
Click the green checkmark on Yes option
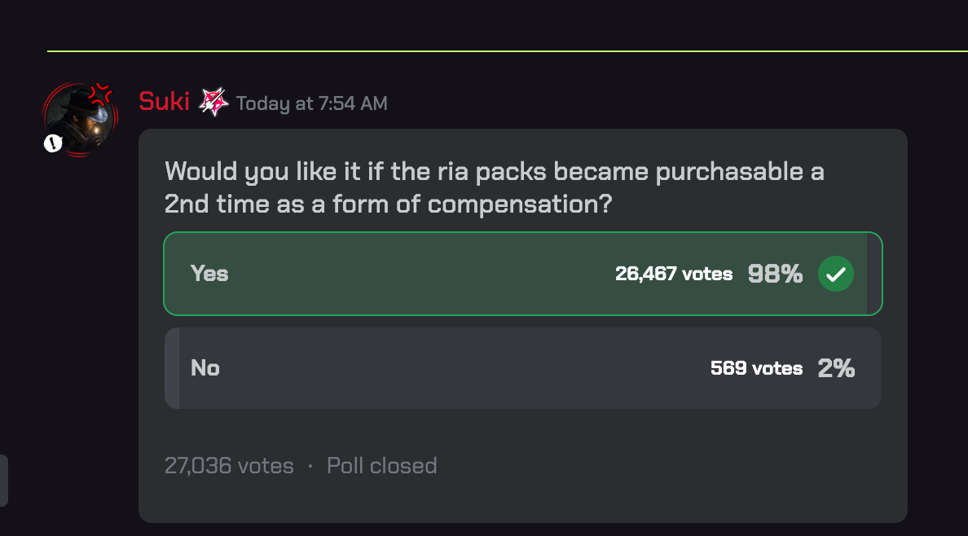[x=835, y=274]
